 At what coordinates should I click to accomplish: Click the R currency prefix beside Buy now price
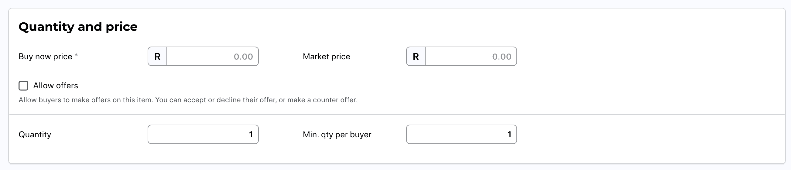coord(157,57)
